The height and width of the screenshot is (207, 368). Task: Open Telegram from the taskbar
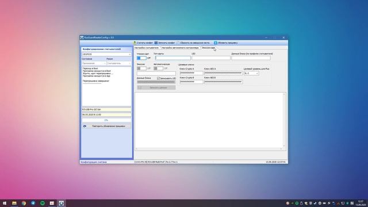tap(33, 203)
